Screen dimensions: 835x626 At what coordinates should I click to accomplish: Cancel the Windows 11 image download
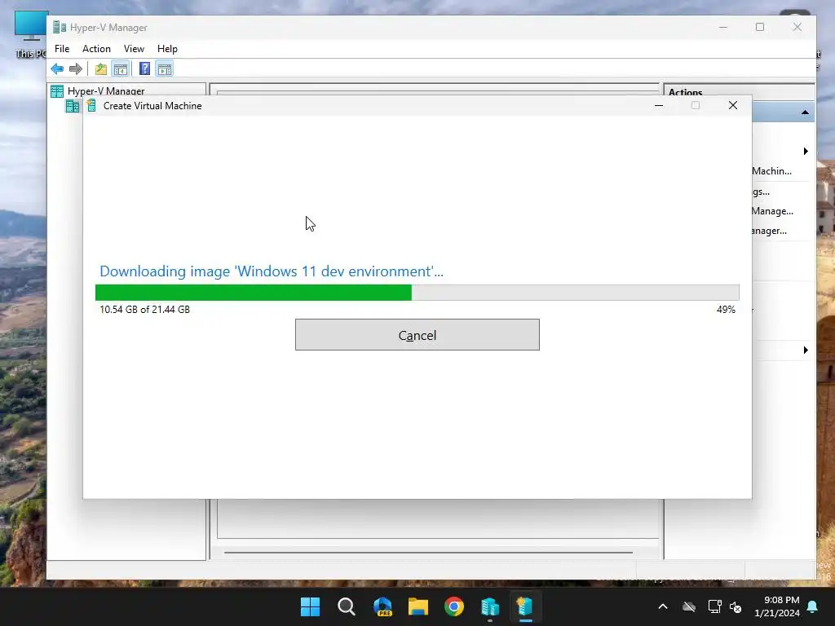(x=417, y=335)
